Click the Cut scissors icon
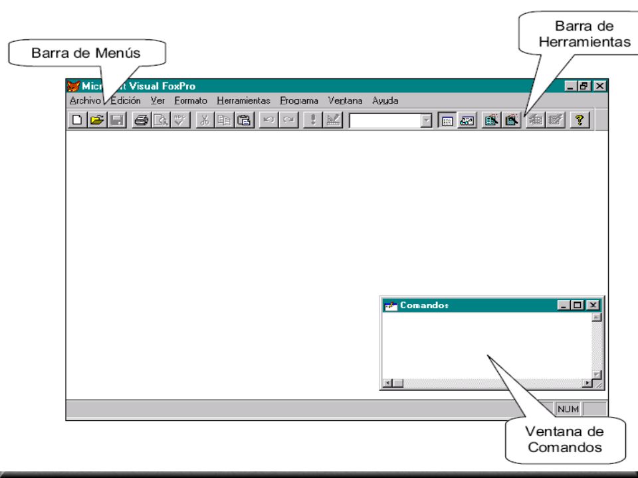This screenshot has height=478, width=638. pyautogui.click(x=205, y=120)
